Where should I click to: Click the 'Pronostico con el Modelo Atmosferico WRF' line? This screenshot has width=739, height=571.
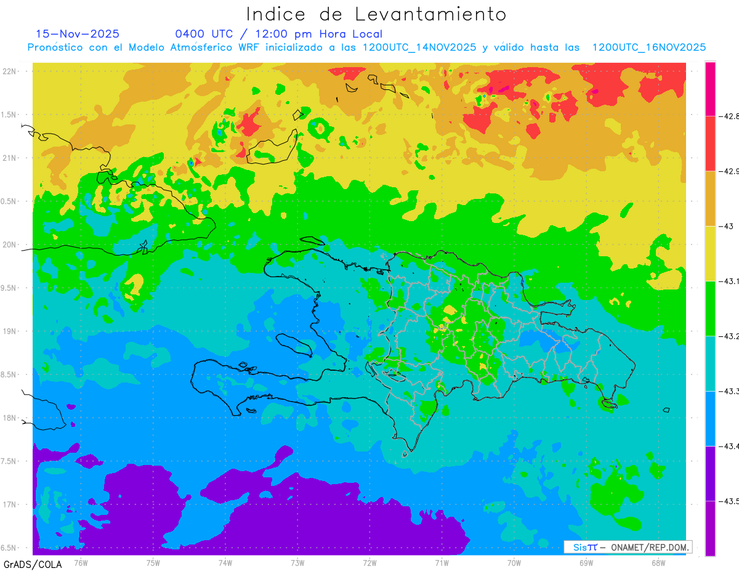coord(366,47)
